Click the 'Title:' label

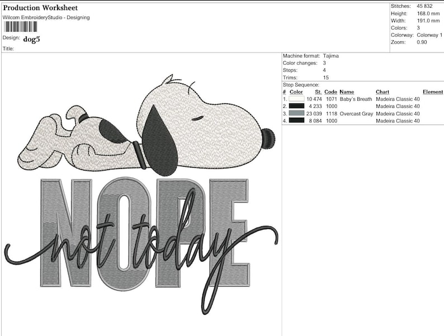click(x=8, y=49)
